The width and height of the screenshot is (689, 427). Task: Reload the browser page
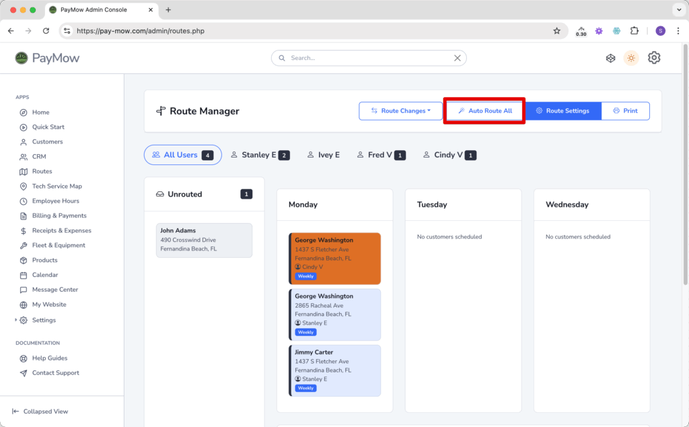[x=46, y=31]
